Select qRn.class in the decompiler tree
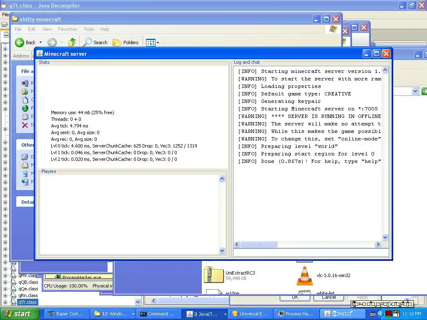The image size is (427, 320). tap(28, 295)
